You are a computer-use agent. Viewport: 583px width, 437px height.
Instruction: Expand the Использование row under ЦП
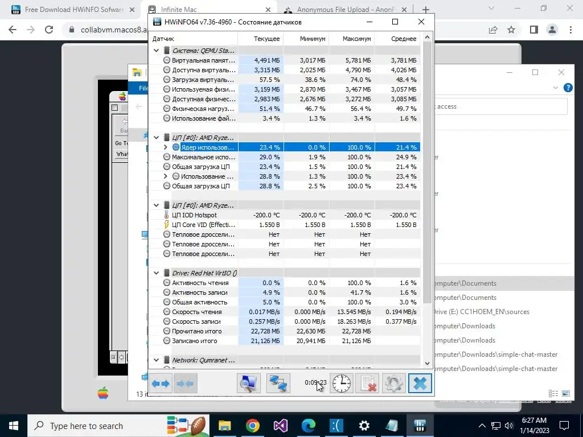(166, 176)
